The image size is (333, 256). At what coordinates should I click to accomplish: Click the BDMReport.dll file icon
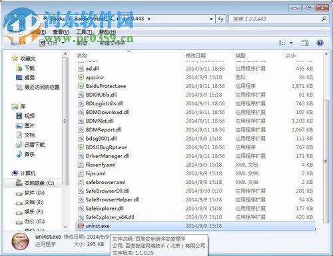click(81, 129)
